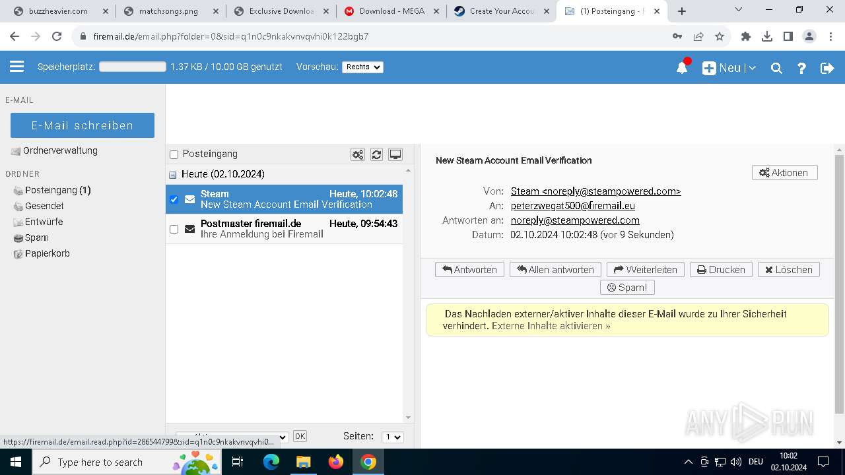
Task: Click the Antworten button
Action: [x=469, y=269]
